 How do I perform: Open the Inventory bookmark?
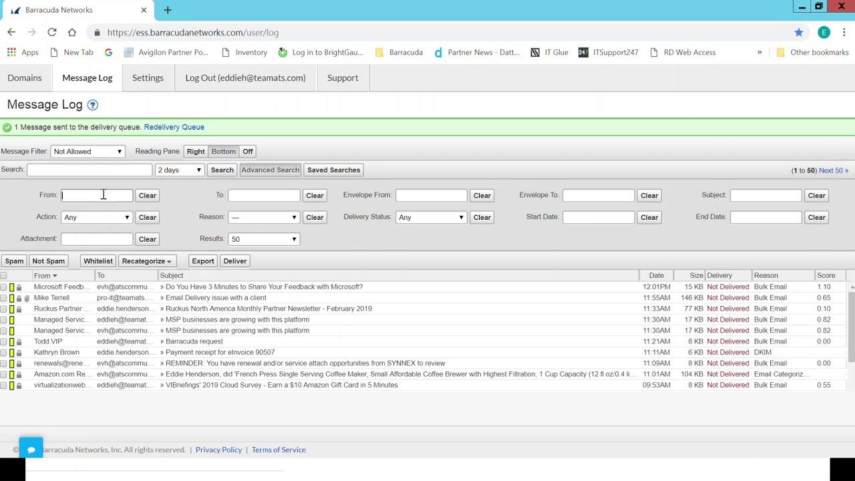point(244,52)
